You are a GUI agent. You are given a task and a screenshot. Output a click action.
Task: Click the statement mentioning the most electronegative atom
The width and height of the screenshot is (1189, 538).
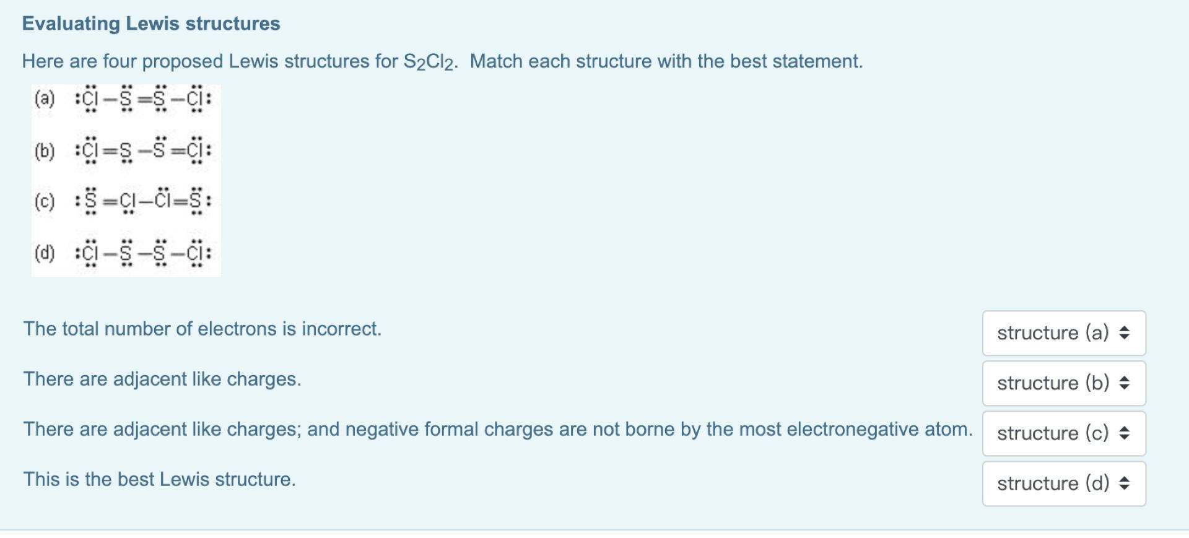tap(497, 429)
